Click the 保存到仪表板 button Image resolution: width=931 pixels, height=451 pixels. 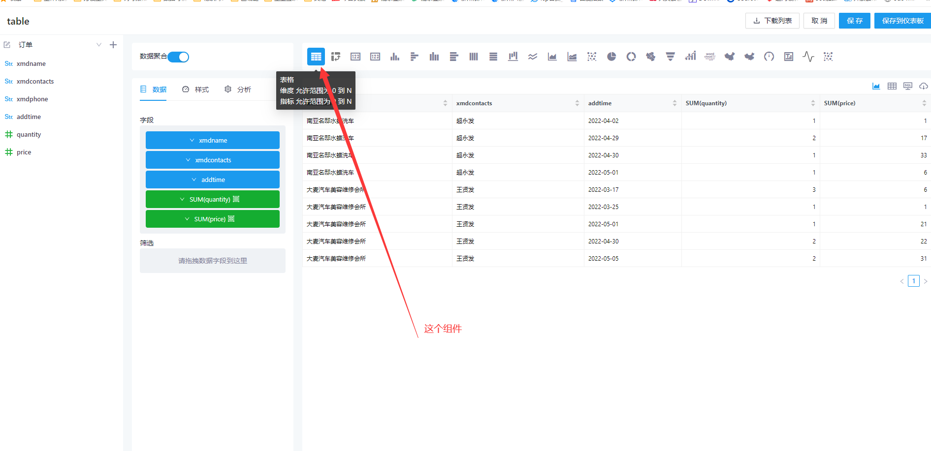(x=902, y=21)
